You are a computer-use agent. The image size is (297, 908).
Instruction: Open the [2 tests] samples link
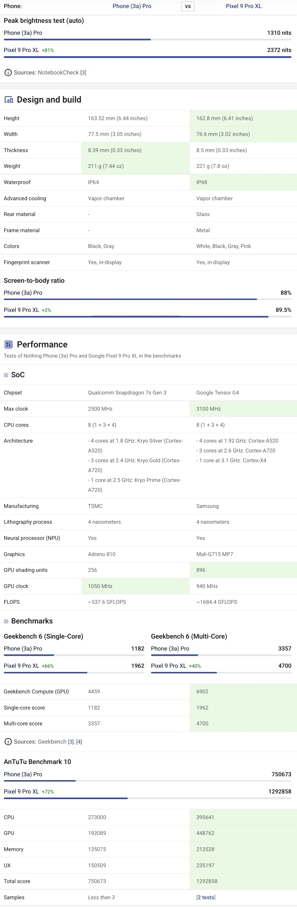point(206,897)
